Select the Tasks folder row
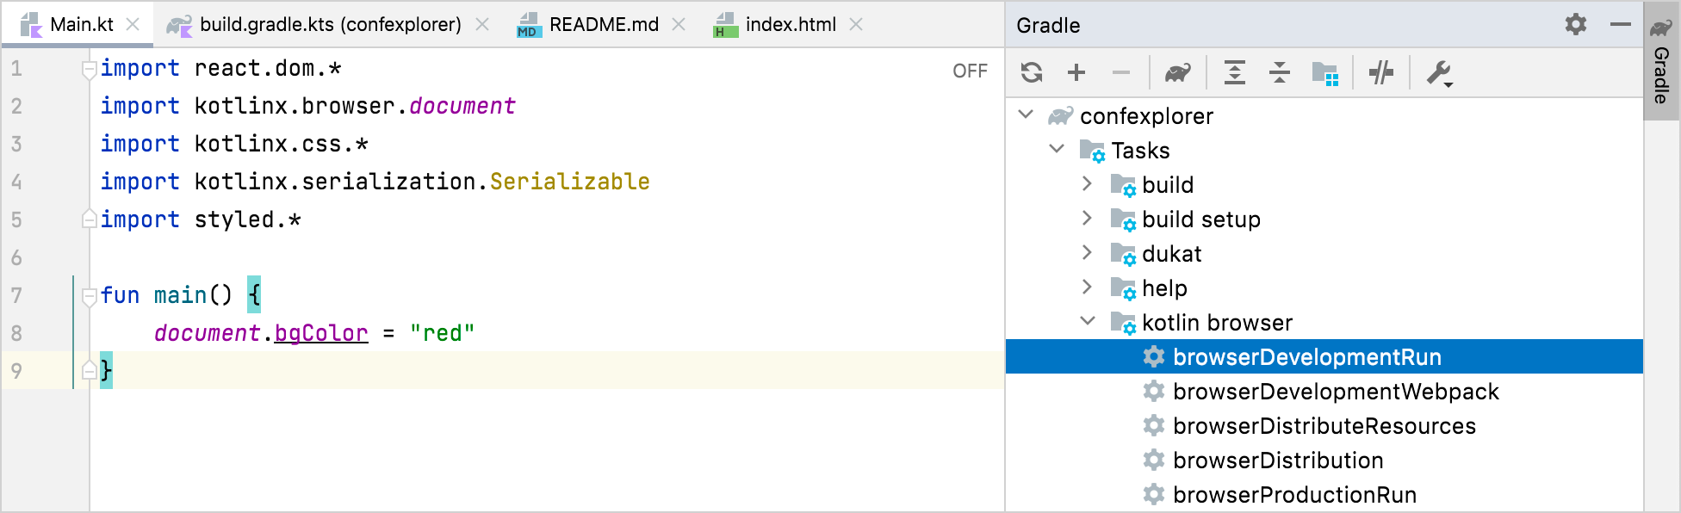This screenshot has width=1681, height=513. pos(1324,150)
